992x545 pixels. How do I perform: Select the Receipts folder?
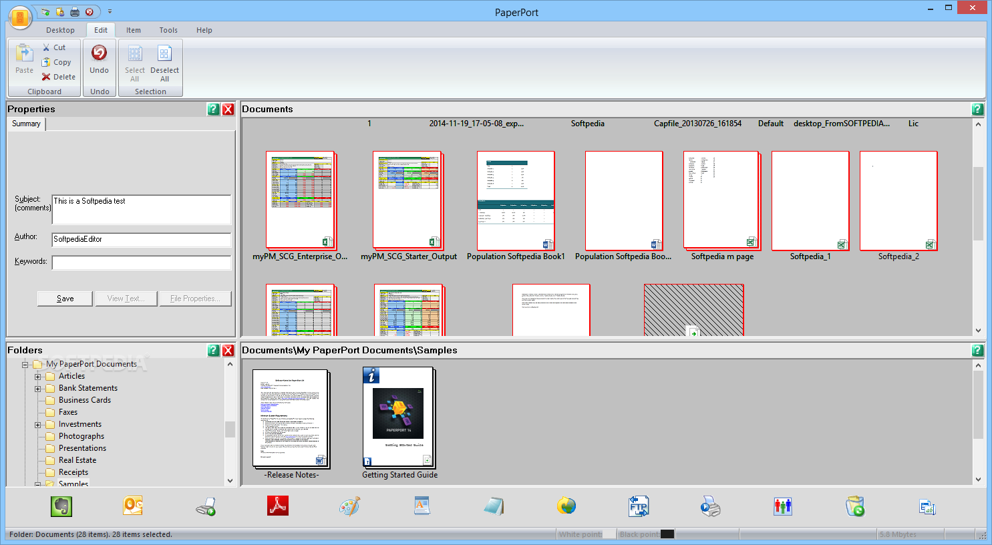point(73,472)
